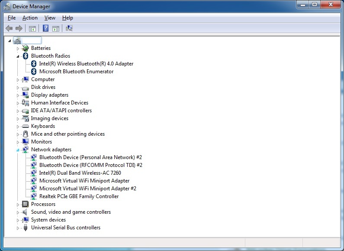The width and height of the screenshot is (344, 251).
Task: Expand the Processors category
Action: 18,205
